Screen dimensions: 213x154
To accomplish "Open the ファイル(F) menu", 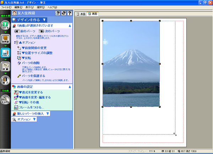I will [x=6, y=7].
